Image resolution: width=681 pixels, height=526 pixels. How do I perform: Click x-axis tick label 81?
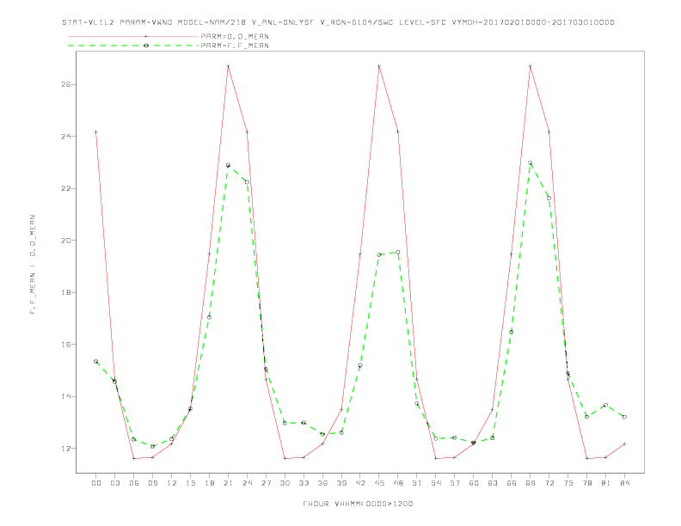tap(606, 483)
